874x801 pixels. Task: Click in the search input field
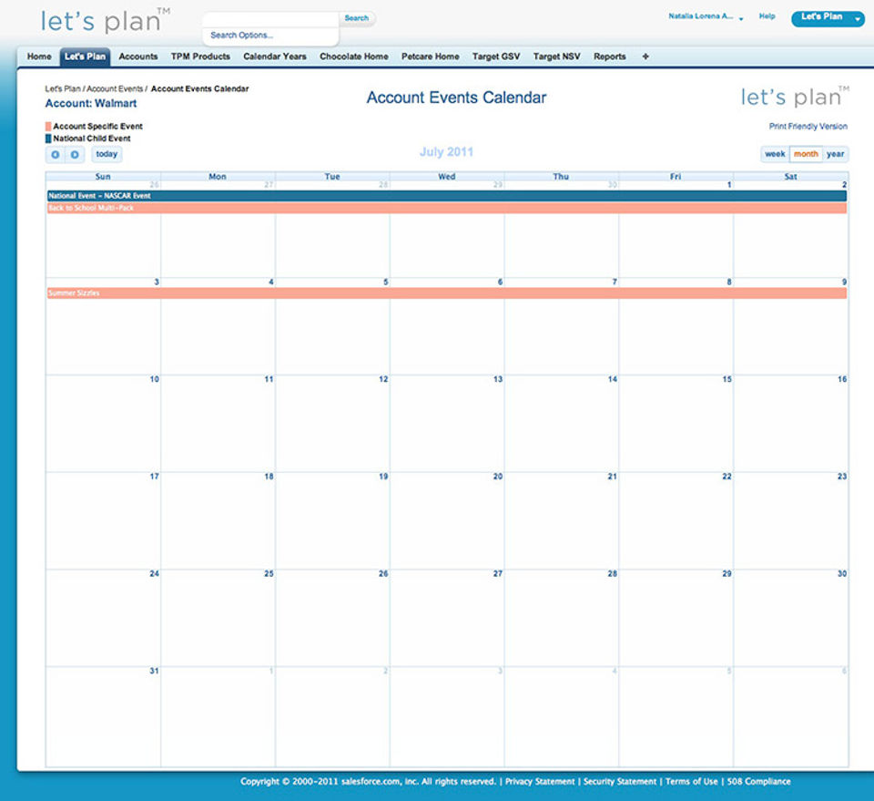coord(270,19)
